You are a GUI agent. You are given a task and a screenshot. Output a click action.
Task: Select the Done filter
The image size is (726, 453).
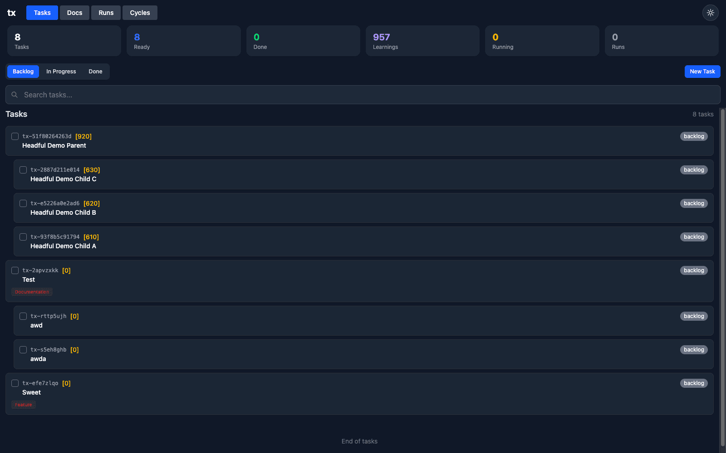tap(95, 71)
